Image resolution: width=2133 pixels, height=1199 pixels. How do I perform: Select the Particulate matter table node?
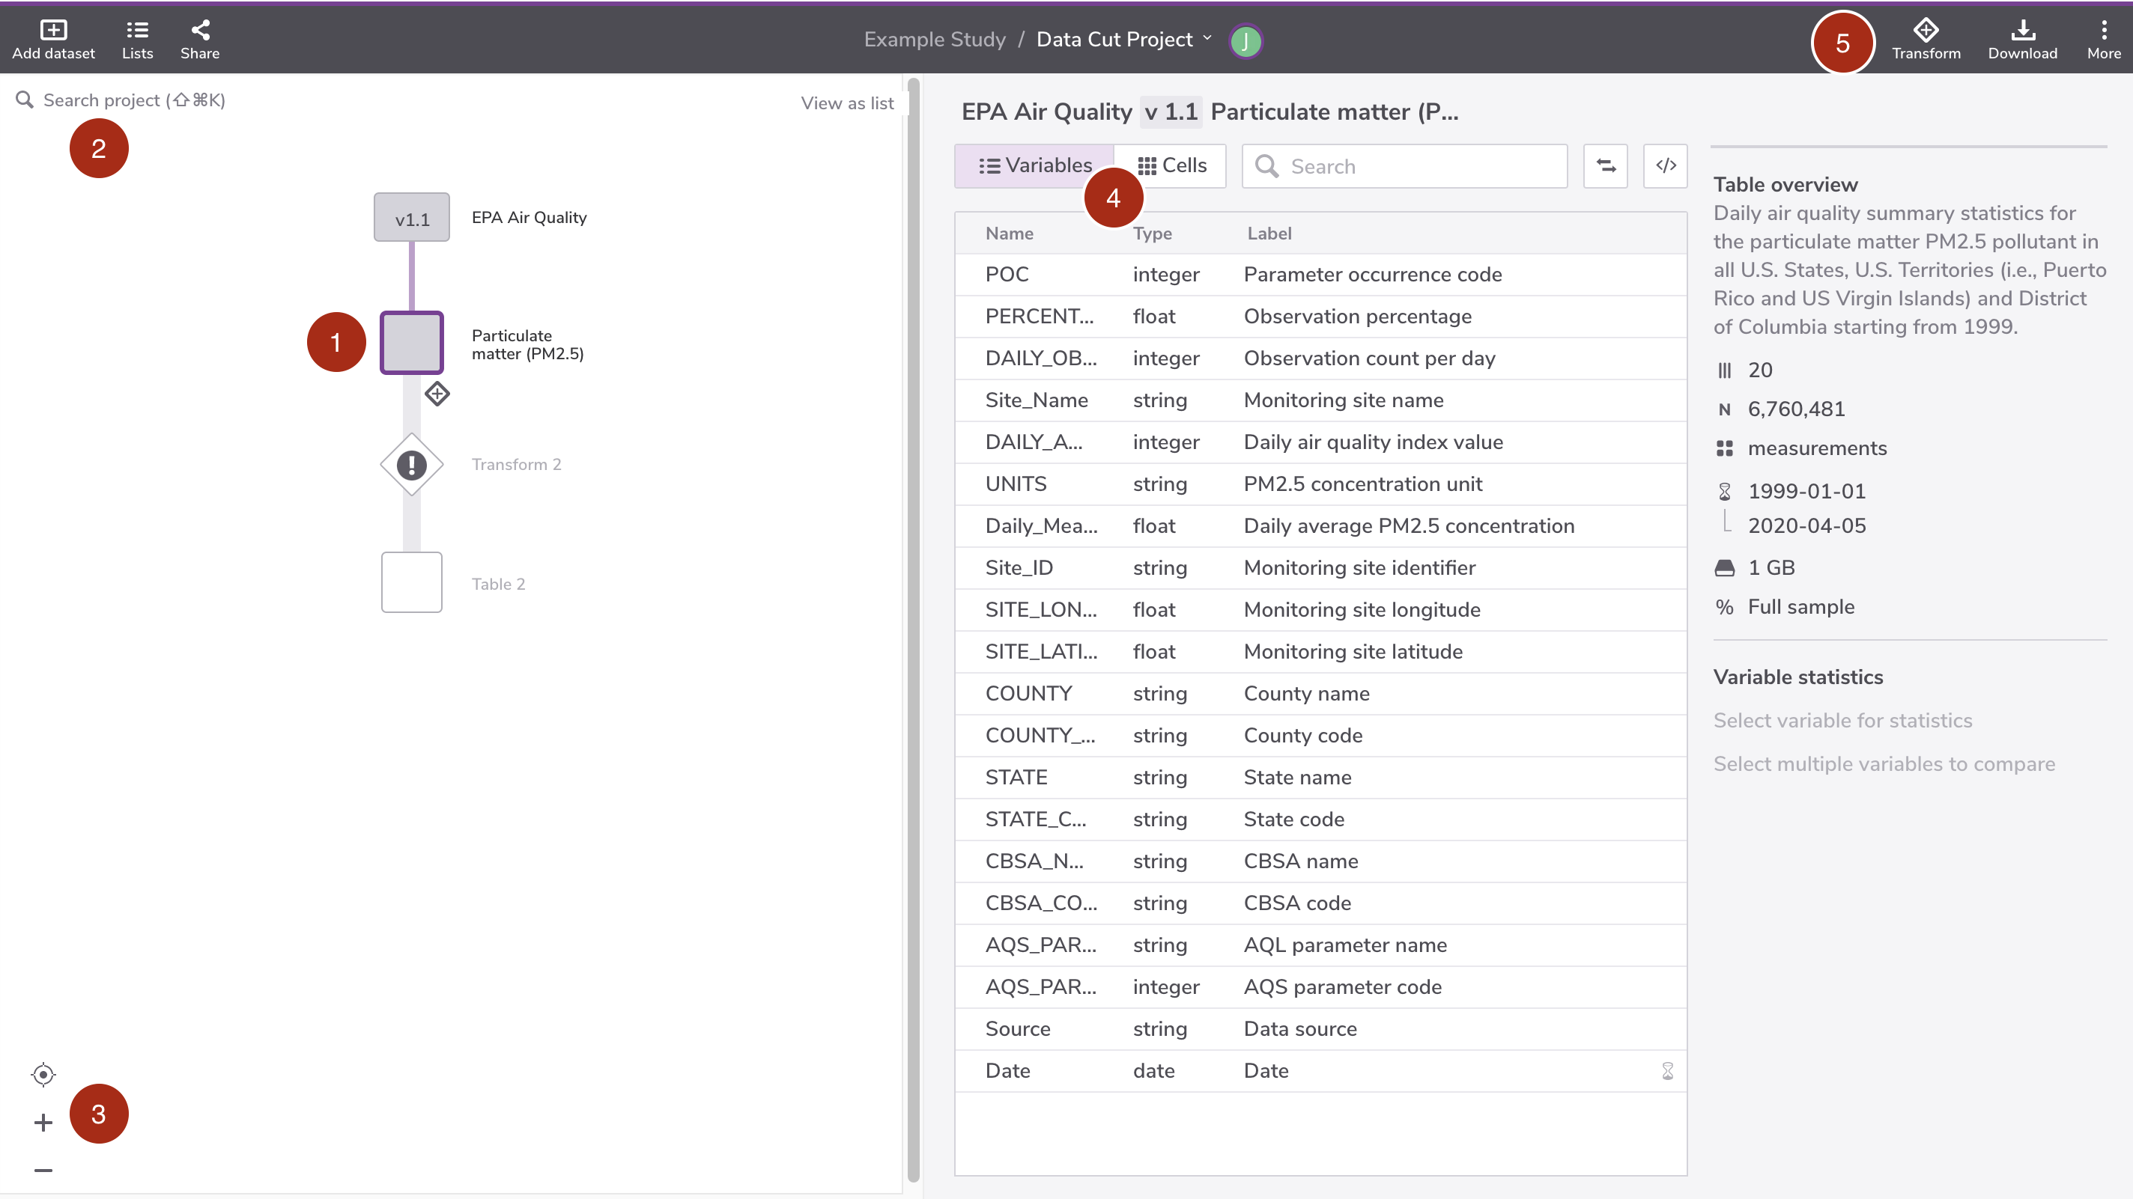pyautogui.click(x=411, y=343)
